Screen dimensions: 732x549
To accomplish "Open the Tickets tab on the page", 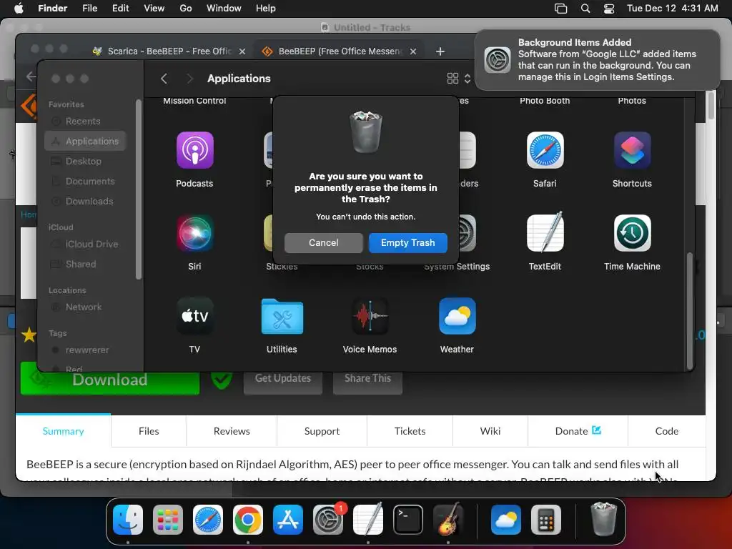I will [x=410, y=431].
